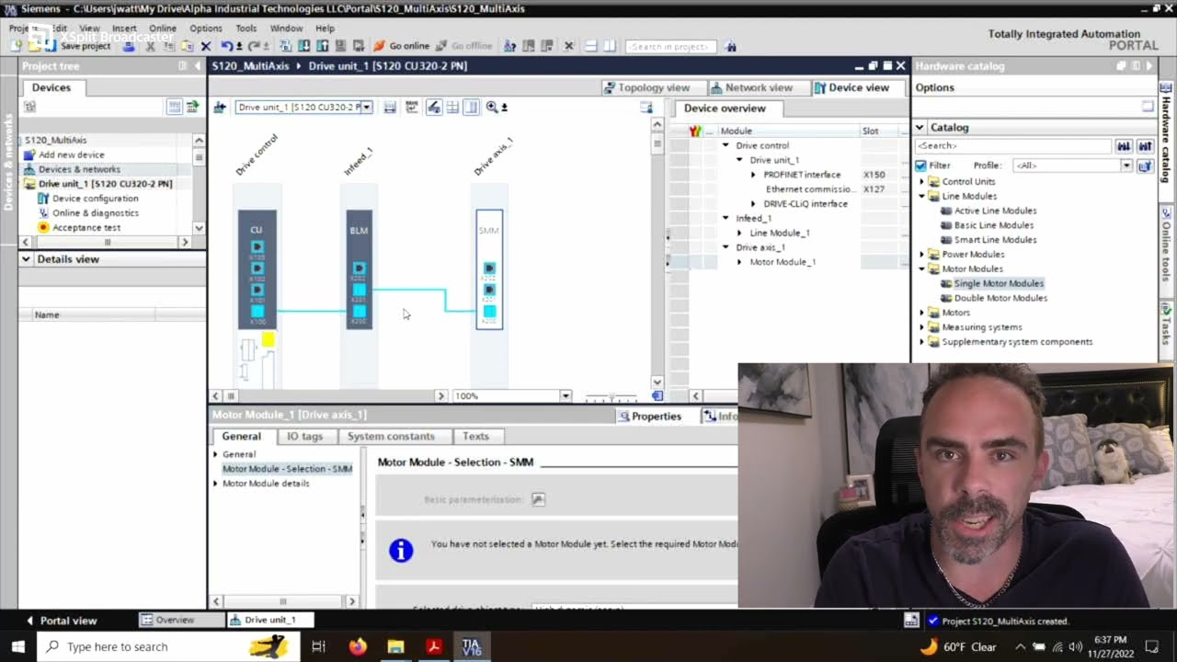Open the Options menu
Viewport: 1177px width, 662px height.
pyautogui.click(x=206, y=29)
